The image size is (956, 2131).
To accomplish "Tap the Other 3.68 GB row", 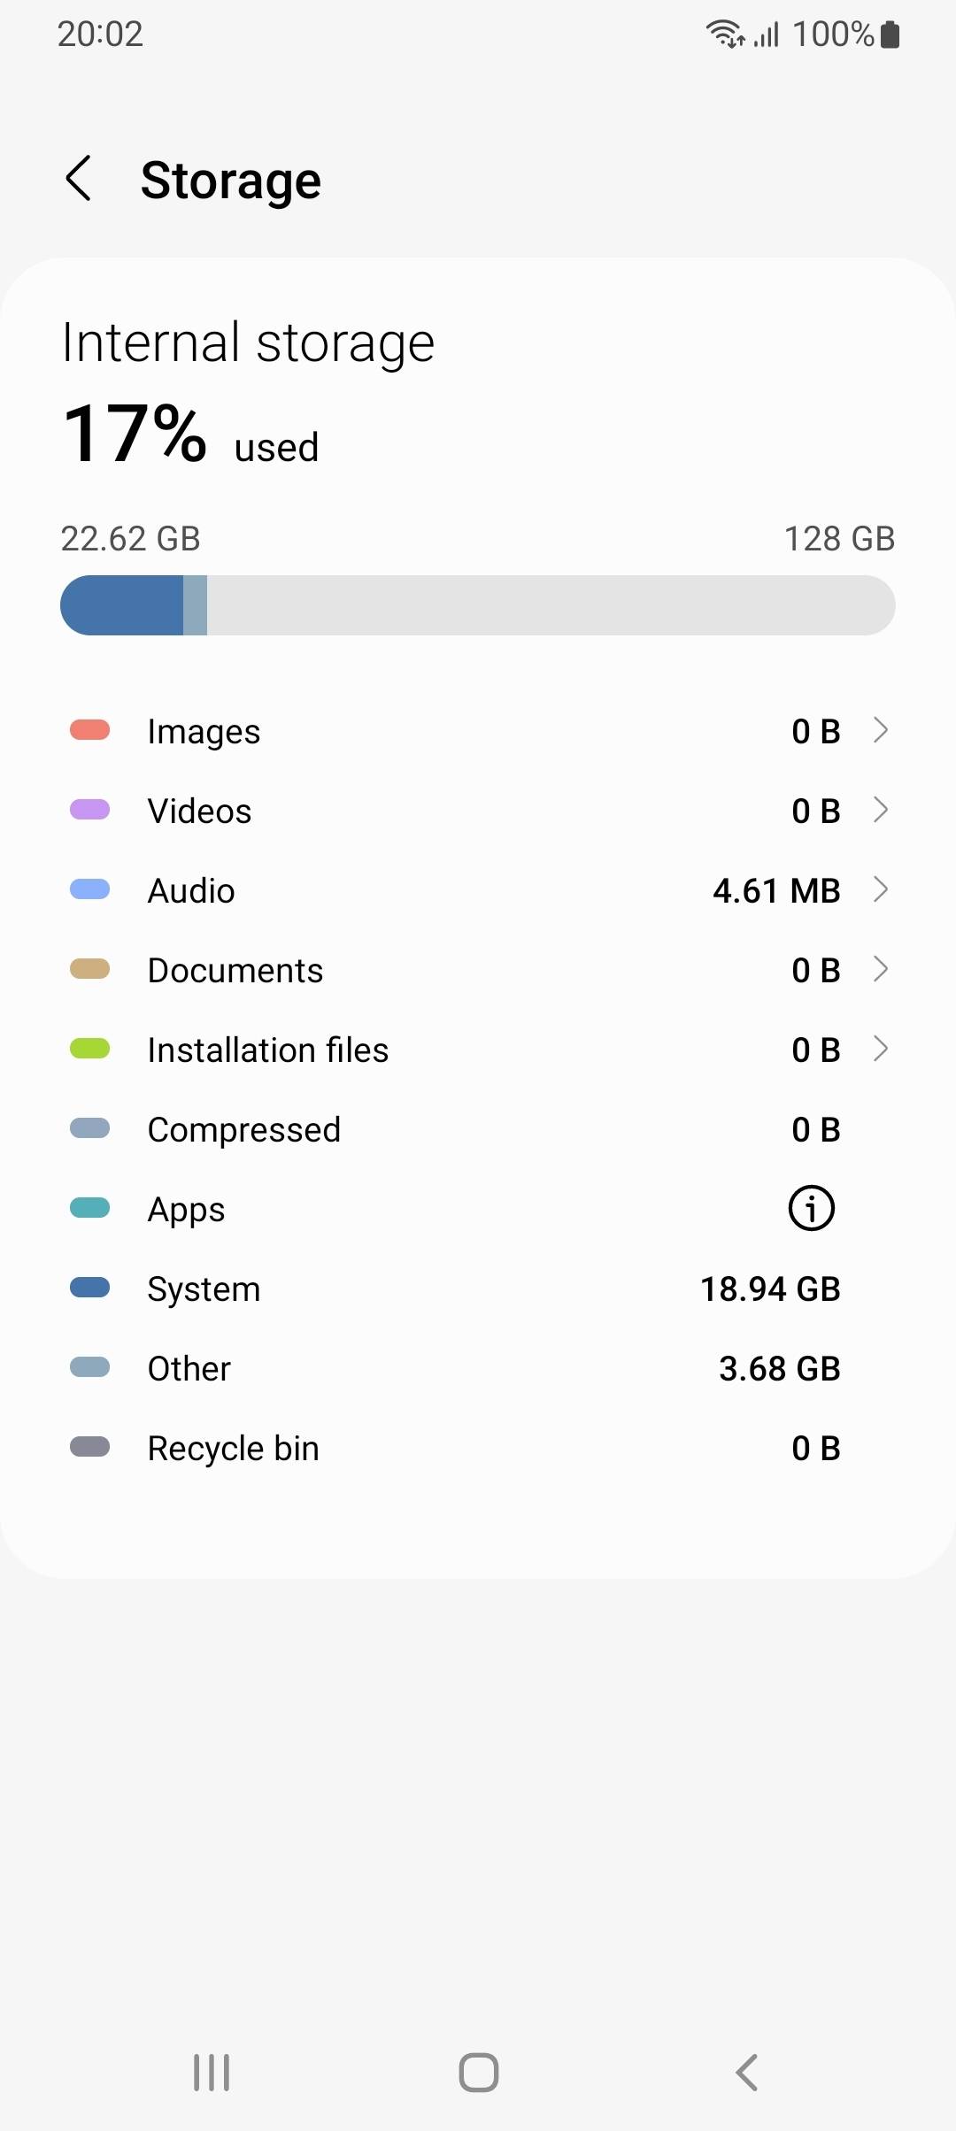I will pyautogui.click(x=478, y=1368).
